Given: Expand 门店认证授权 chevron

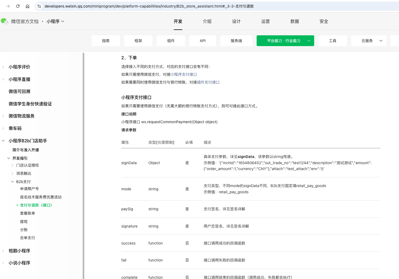Looking at the screenshot, I should [x=12, y=165].
